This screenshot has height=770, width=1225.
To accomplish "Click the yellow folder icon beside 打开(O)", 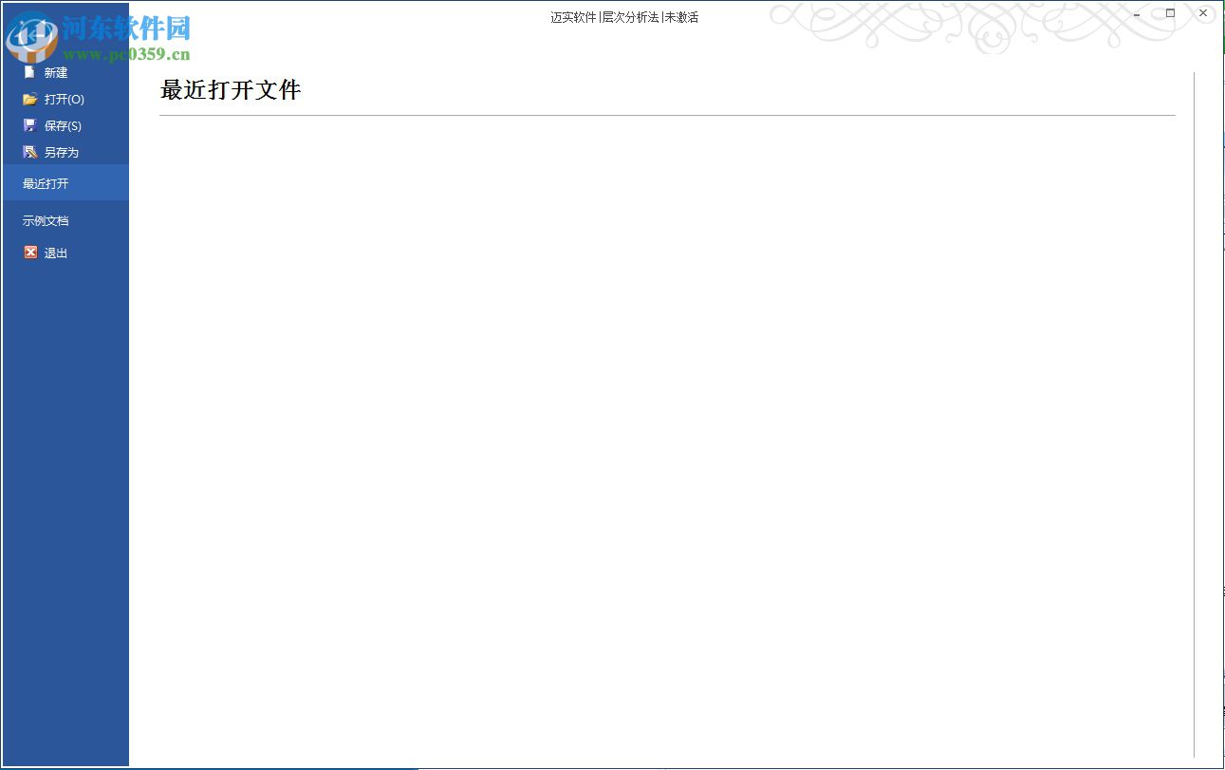I will point(31,99).
